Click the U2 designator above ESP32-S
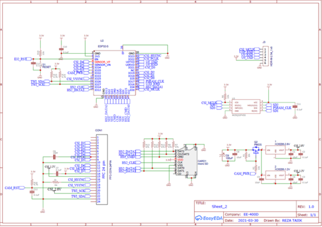322x227 pixels. point(102,41)
